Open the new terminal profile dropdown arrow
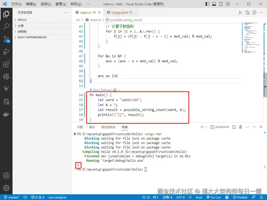 tap(207, 127)
